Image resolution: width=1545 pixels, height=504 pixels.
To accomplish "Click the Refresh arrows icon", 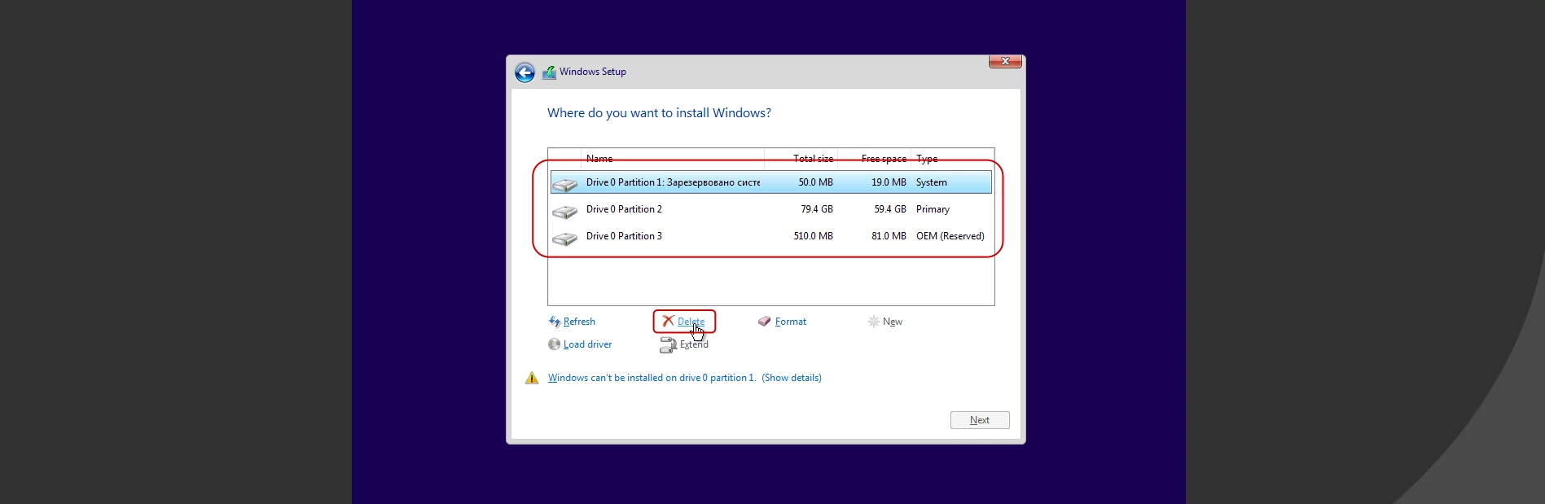I will [555, 322].
